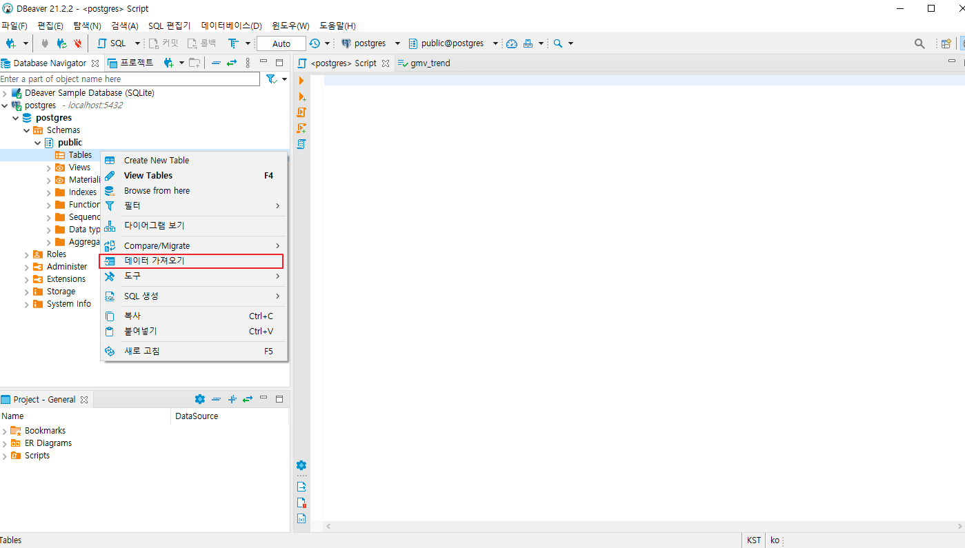Open a new SQL editor with SQL button
This screenshot has height=548, width=965.
[112, 43]
